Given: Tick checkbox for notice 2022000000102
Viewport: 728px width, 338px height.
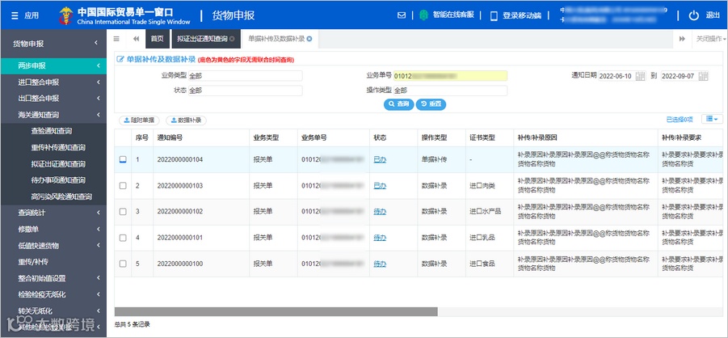Looking at the screenshot, I should [123, 212].
